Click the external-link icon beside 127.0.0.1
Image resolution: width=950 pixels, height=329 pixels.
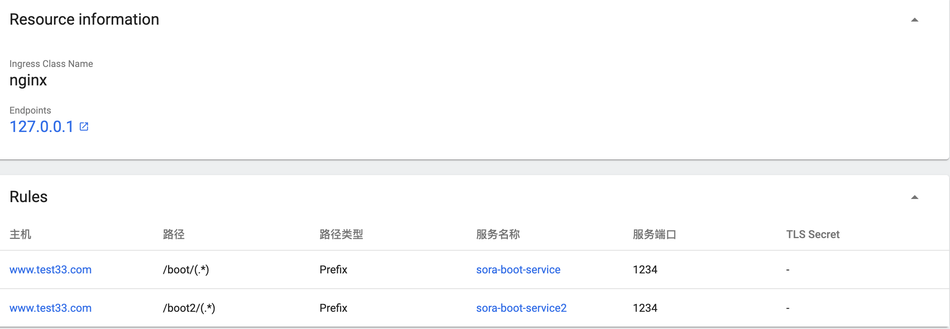pos(84,127)
